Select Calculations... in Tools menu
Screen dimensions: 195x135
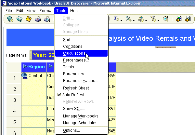[81, 53]
